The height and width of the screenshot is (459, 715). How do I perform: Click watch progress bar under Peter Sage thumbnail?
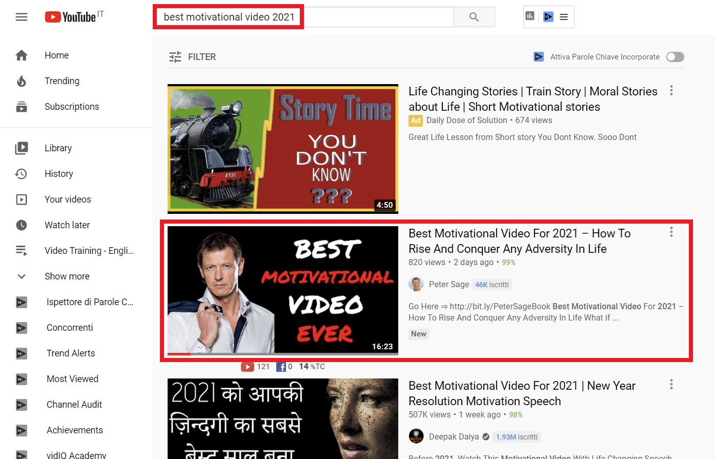(283, 354)
